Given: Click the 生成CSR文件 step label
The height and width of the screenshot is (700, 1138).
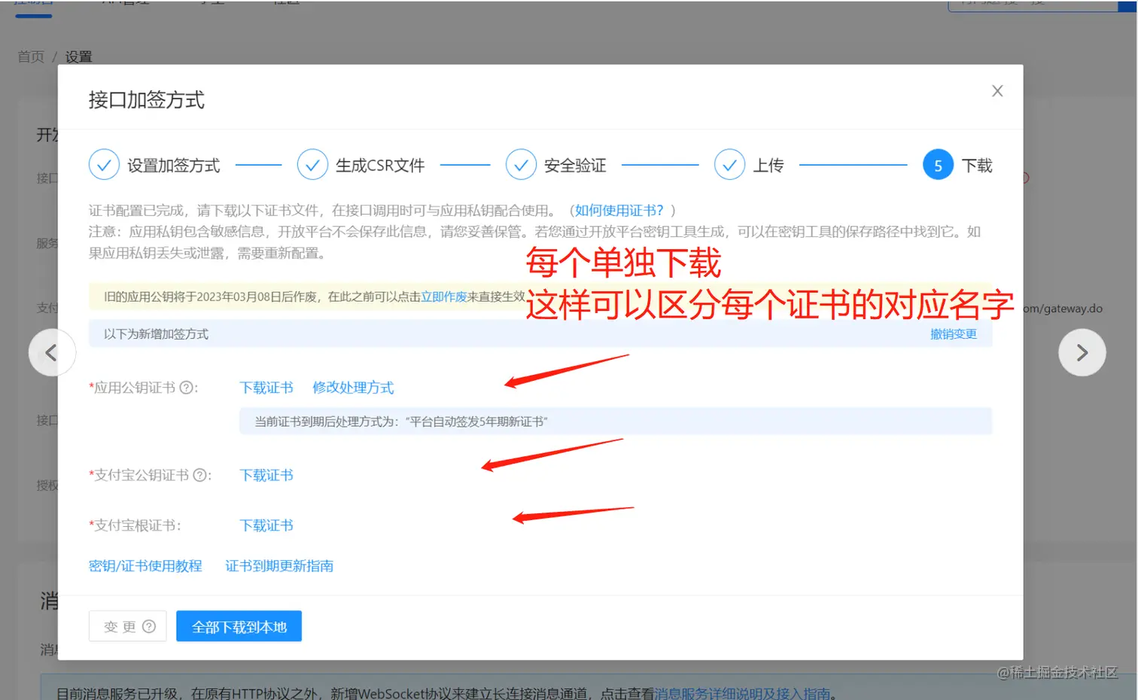Looking at the screenshot, I should pyautogui.click(x=380, y=166).
